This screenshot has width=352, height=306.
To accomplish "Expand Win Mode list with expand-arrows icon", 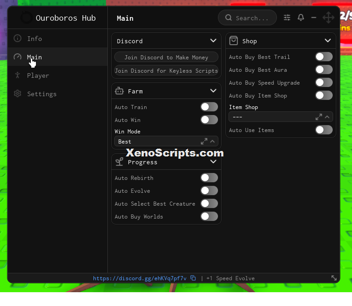I will 204,141.
